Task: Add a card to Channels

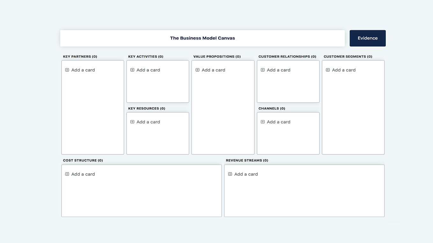Action: pos(278,122)
